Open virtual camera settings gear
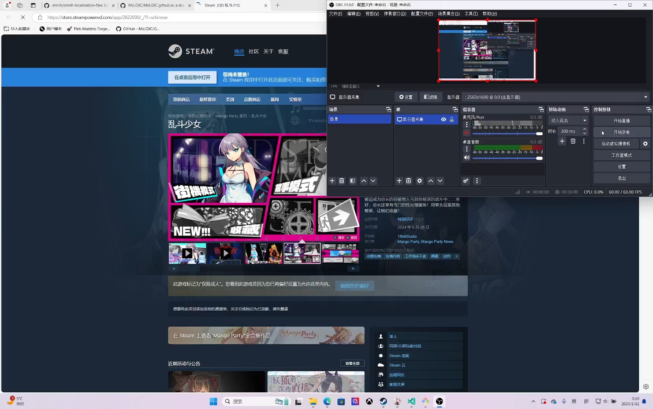The height and width of the screenshot is (409, 653). point(645,144)
